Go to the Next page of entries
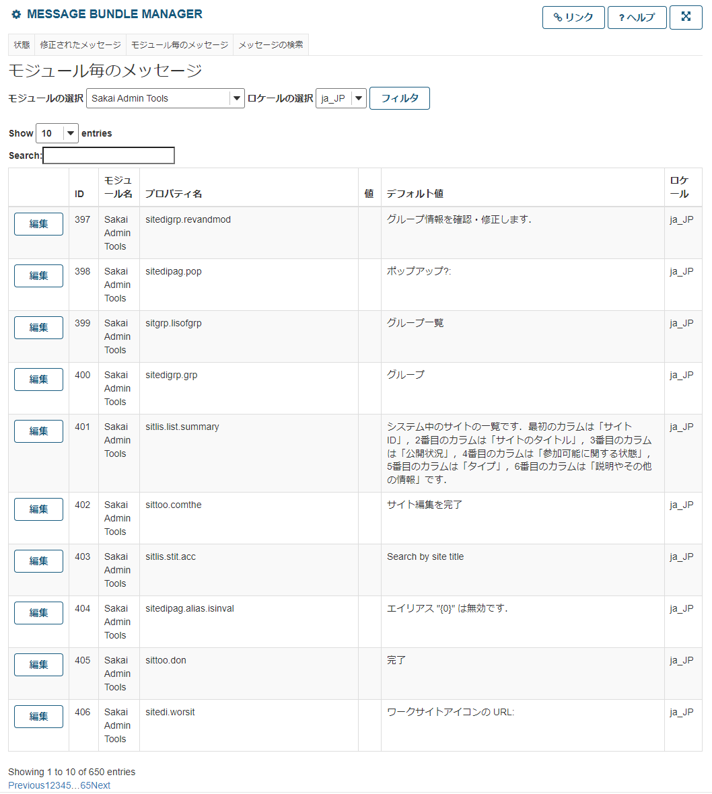 click(x=100, y=785)
